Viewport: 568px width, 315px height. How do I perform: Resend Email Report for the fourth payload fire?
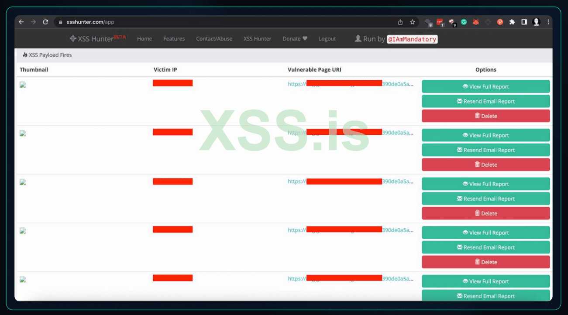click(x=485, y=248)
